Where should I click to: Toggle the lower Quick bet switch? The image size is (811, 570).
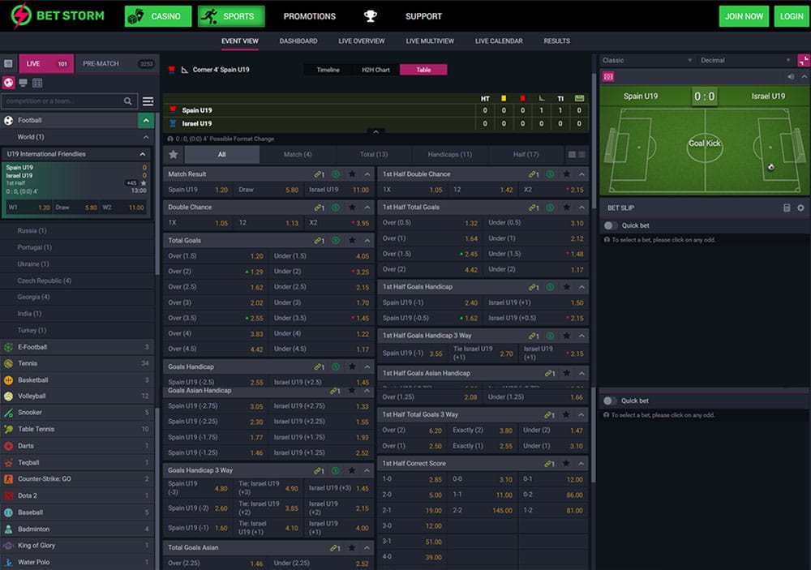coord(610,401)
